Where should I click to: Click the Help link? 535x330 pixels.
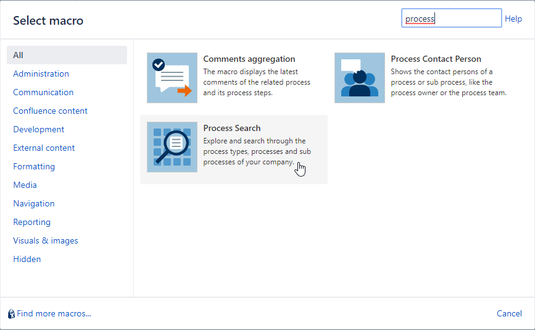[513, 19]
